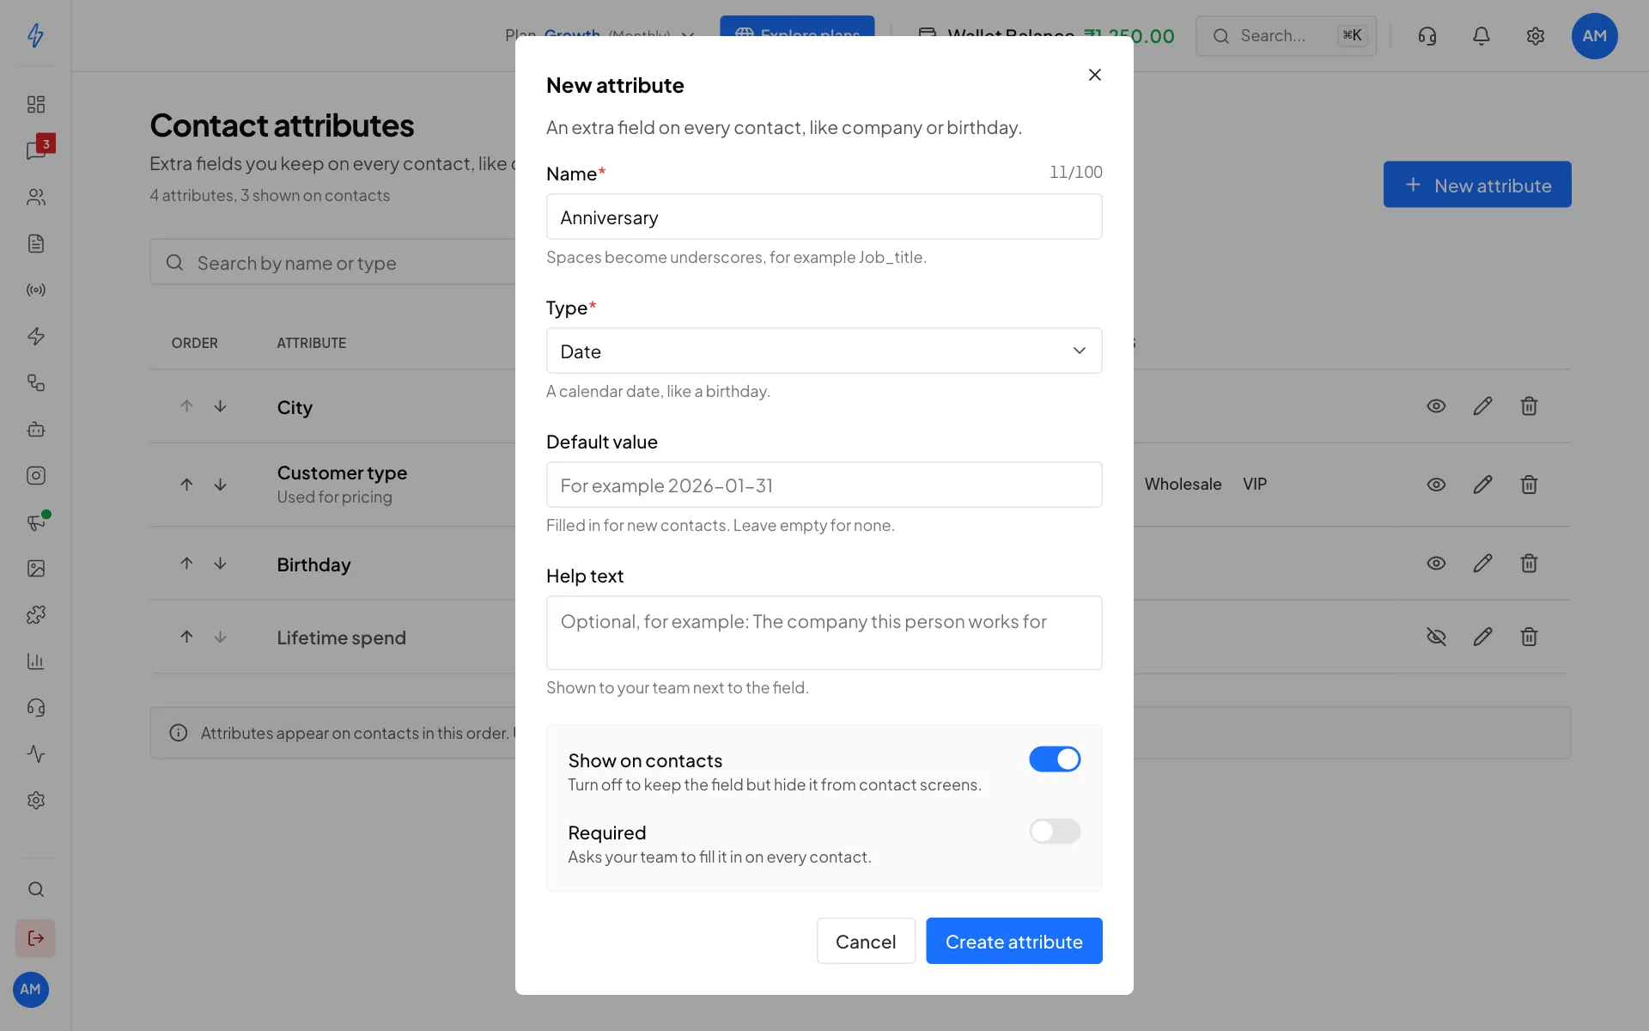Click the Create attribute button

point(1013,941)
